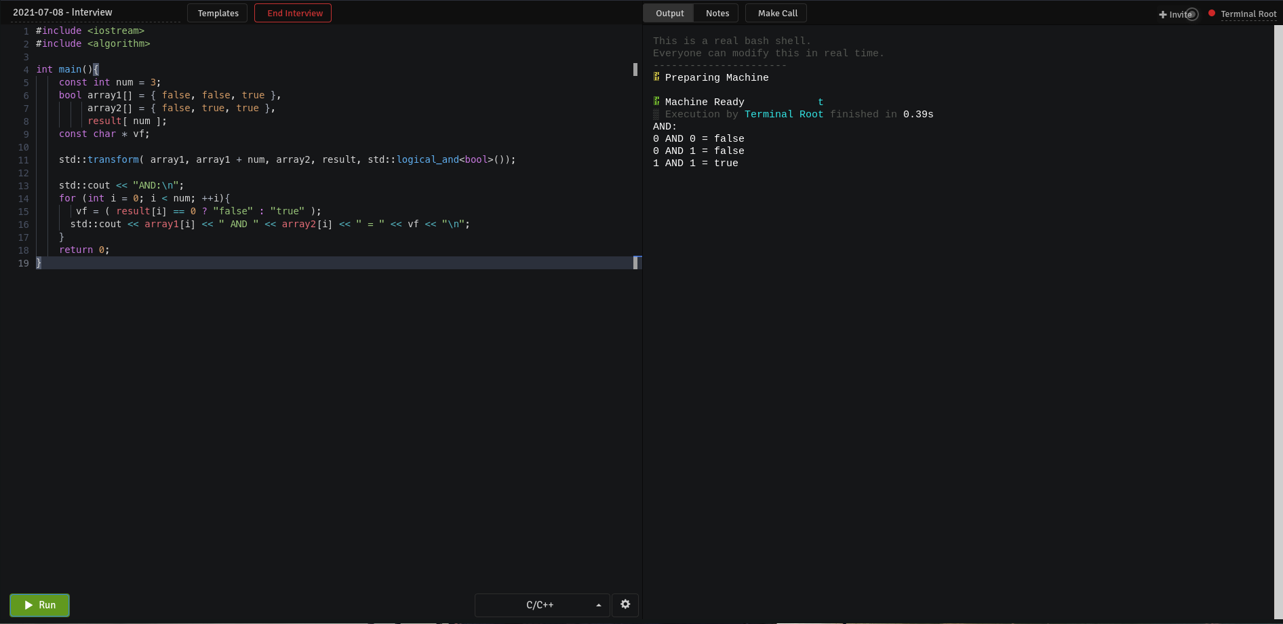The height and width of the screenshot is (624, 1283).
Task: Click the std::transform call line
Action: point(288,159)
